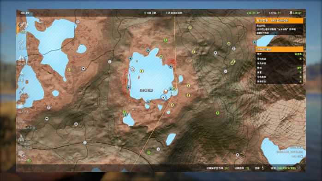The width and height of the screenshot is (322, 181).
Task: Select the green marker numbered 1 north of lake
Action: tap(165, 40)
